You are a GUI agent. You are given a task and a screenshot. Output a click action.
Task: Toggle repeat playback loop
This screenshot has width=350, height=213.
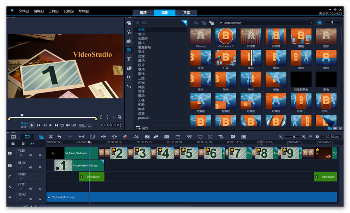(x=62, y=125)
